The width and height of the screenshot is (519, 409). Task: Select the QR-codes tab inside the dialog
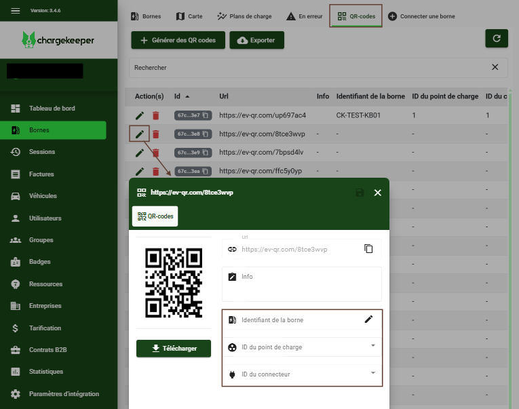coord(155,216)
